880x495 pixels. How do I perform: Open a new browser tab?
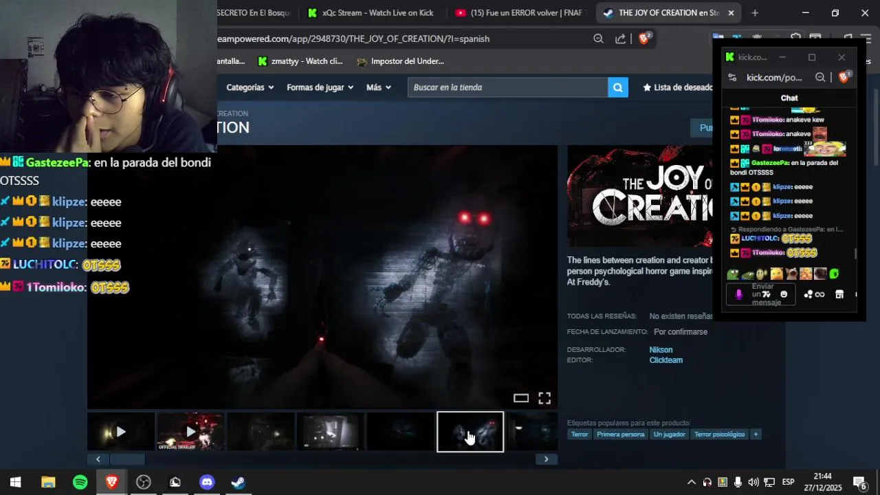(755, 12)
